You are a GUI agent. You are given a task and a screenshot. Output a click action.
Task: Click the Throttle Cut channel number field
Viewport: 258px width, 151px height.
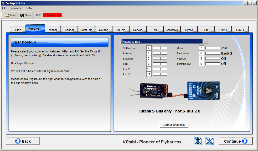coord(201,64)
